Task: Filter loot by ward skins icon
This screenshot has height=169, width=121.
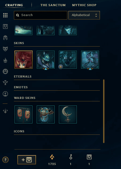Action: [x=5, y=83]
